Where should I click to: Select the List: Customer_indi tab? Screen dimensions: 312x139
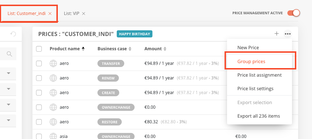pos(26,14)
